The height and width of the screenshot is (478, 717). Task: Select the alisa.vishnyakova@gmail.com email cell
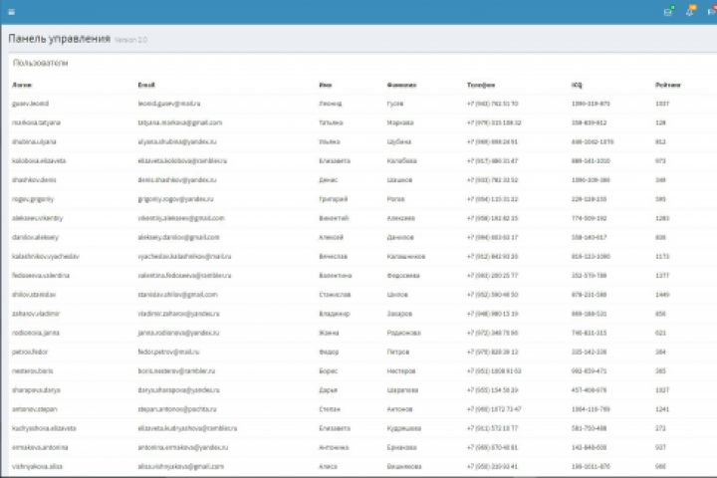pyautogui.click(x=181, y=467)
